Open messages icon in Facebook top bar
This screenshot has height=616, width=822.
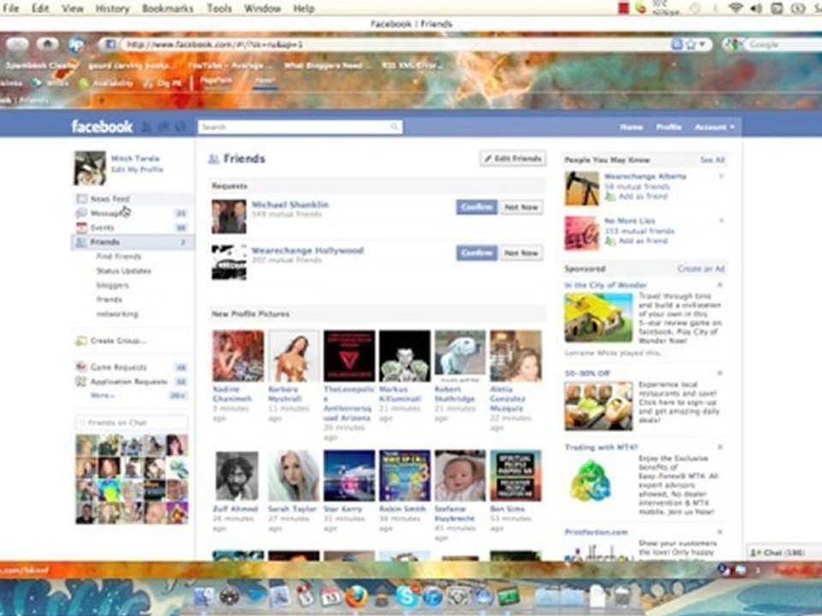point(164,127)
